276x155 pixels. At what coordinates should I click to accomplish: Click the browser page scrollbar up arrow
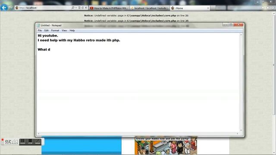(x=274, y=13)
